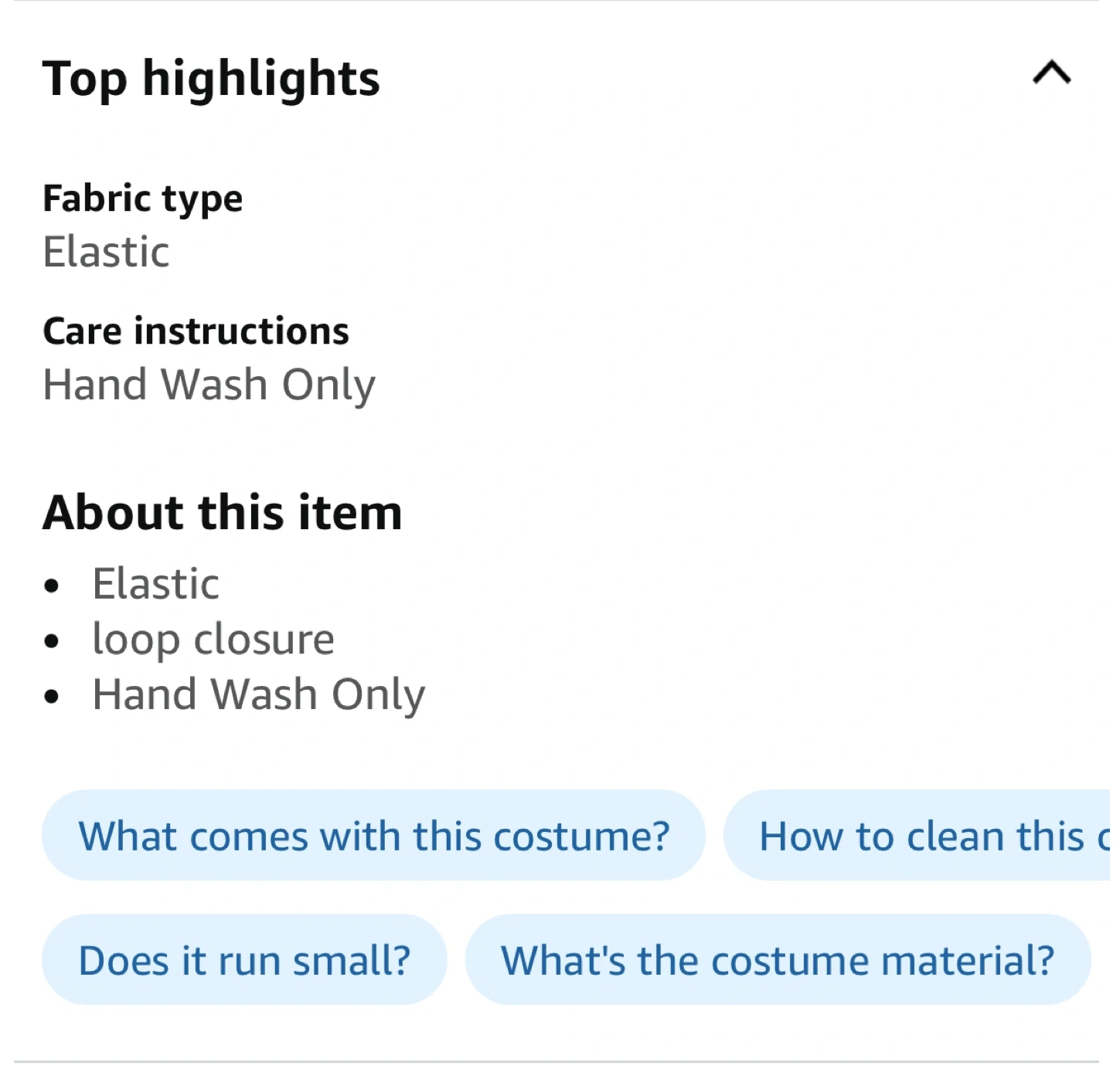Select the "Does it run small?" chip
This screenshot has height=1066, width=1113.
click(244, 959)
